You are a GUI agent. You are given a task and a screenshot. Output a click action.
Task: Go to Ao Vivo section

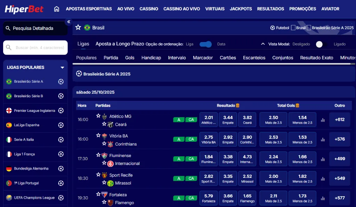point(126,9)
